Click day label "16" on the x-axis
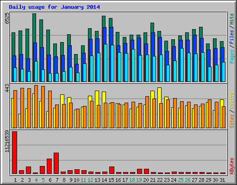 click(118, 180)
